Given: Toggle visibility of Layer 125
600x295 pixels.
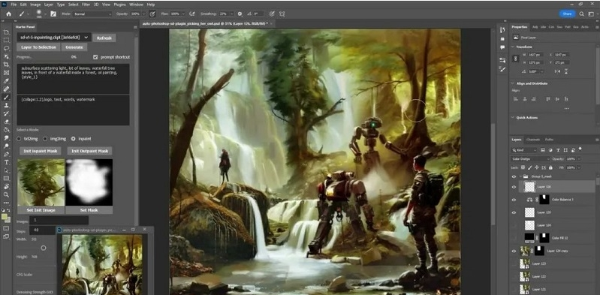Looking at the screenshot, I should 514,212.
